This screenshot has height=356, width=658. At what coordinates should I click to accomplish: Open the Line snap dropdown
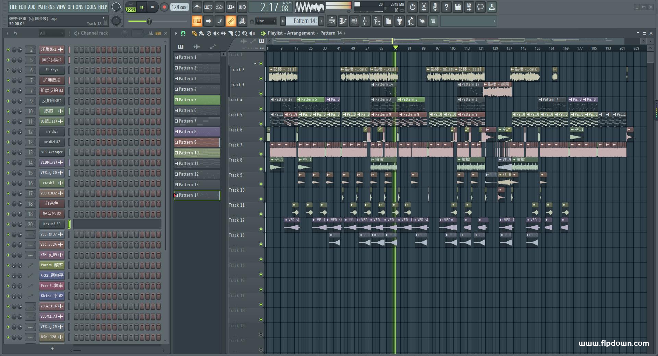pyautogui.click(x=266, y=21)
